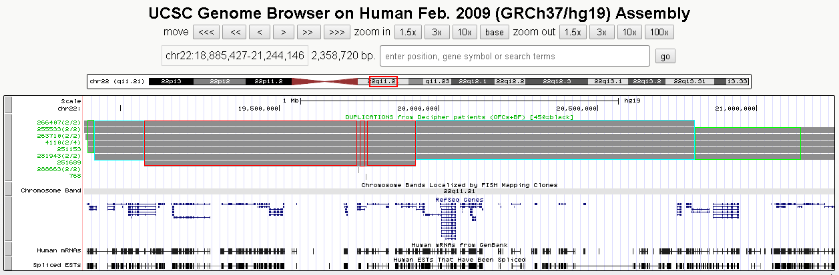Click the position or search terms field
The height and width of the screenshot is (275, 839).
pos(515,56)
